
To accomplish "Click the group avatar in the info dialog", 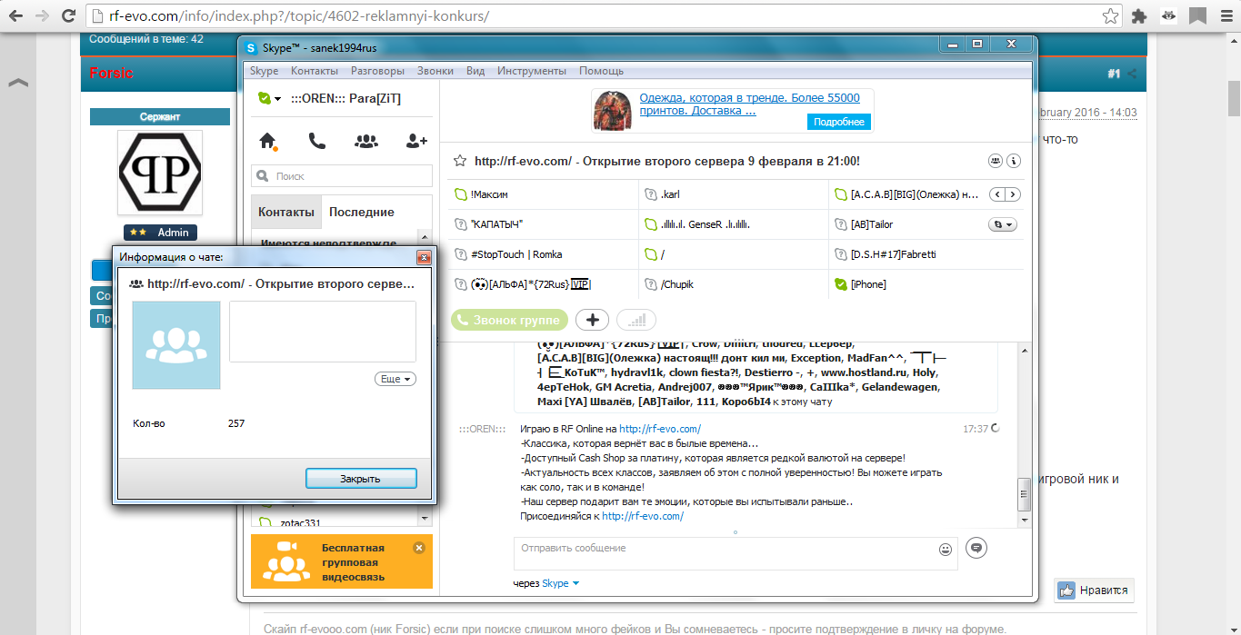I will [x=176, y=345].
